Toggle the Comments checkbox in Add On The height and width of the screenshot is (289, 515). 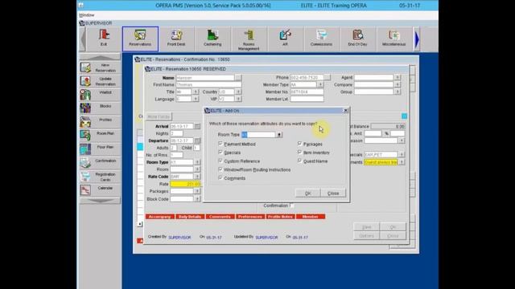pyautogui.click(x=220, y=177)
